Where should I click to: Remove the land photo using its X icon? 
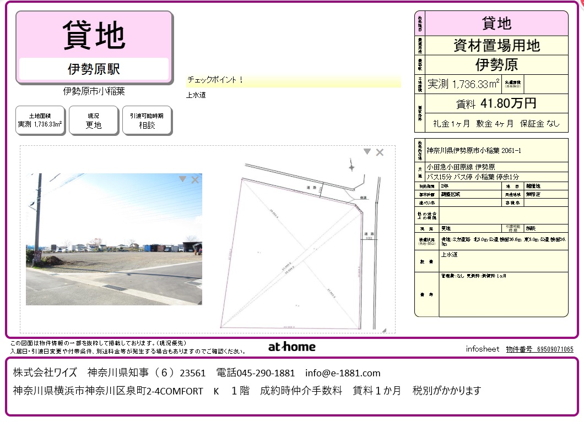pyautogui.click(x=195, y=179)
